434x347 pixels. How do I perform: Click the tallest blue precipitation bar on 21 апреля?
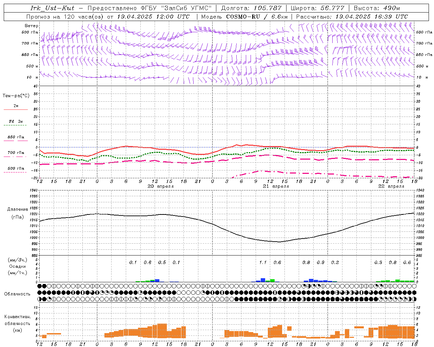pyautogui.click(x=263, y=280)
